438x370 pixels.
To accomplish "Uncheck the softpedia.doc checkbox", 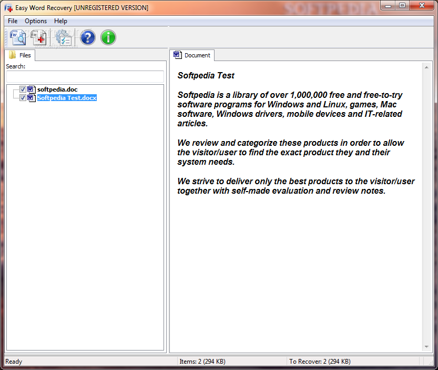I will (x=23, y=89).
